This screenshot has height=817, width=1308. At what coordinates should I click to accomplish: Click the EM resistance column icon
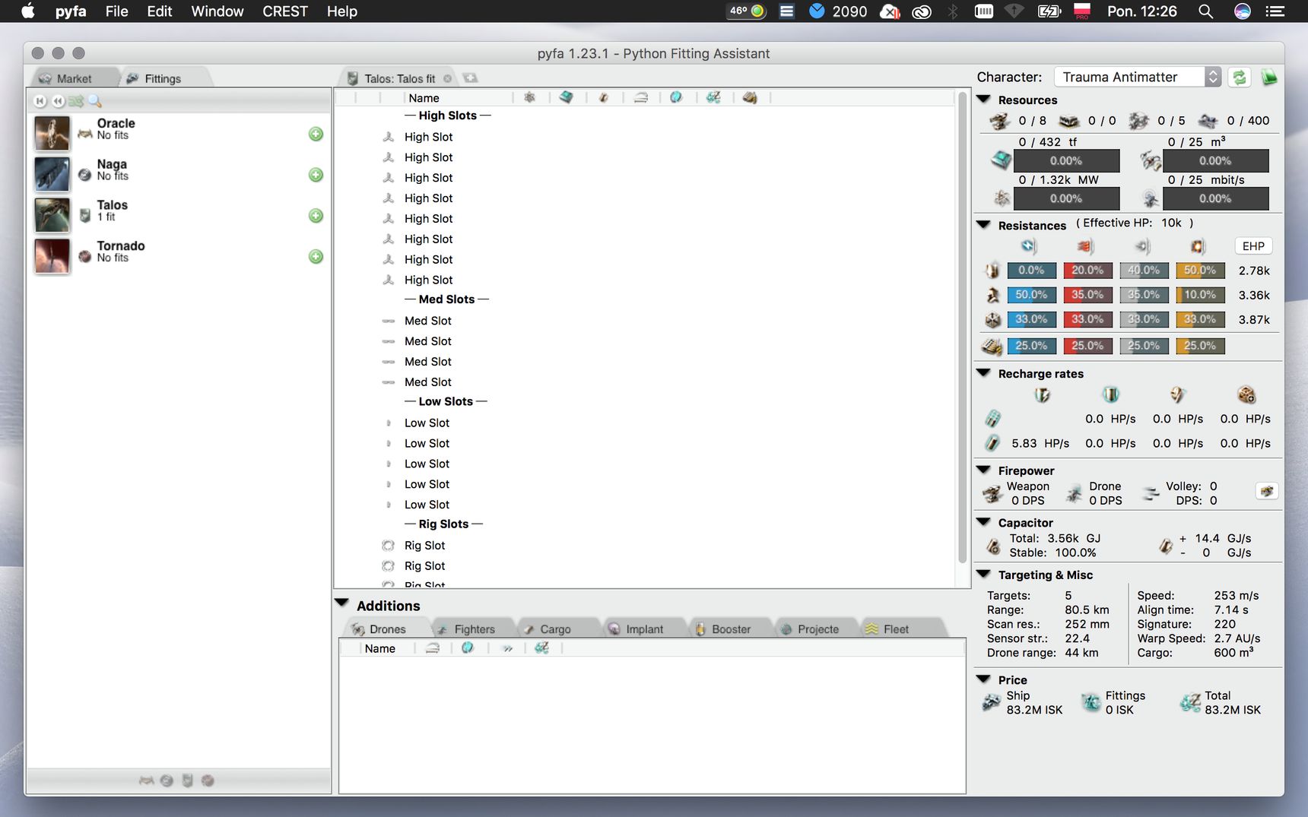pyautogui.click(x=1029, y=246)
